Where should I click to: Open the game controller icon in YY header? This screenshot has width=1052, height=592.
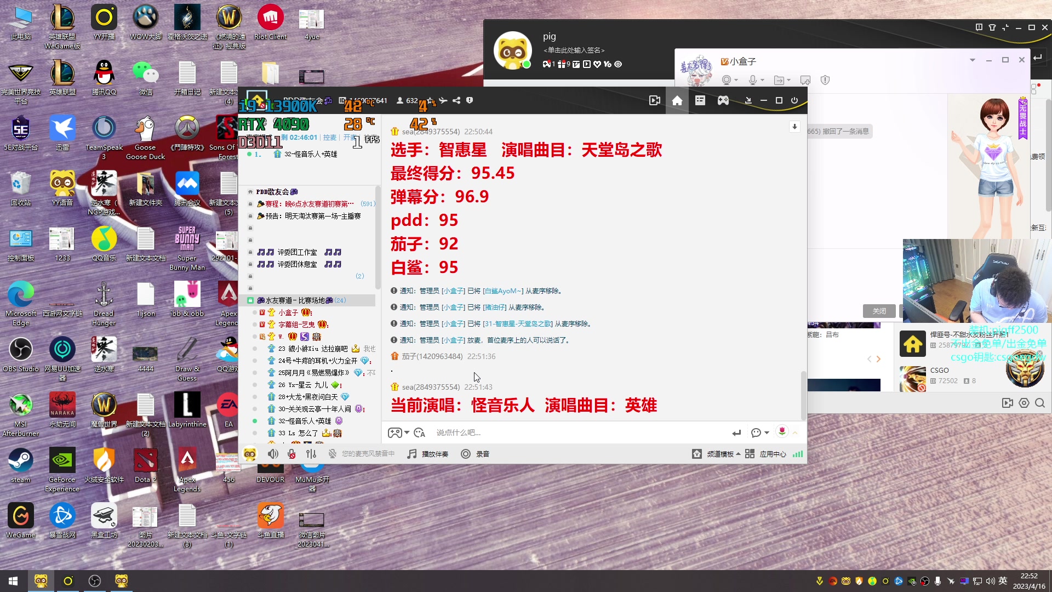click(x=723, y=101)
